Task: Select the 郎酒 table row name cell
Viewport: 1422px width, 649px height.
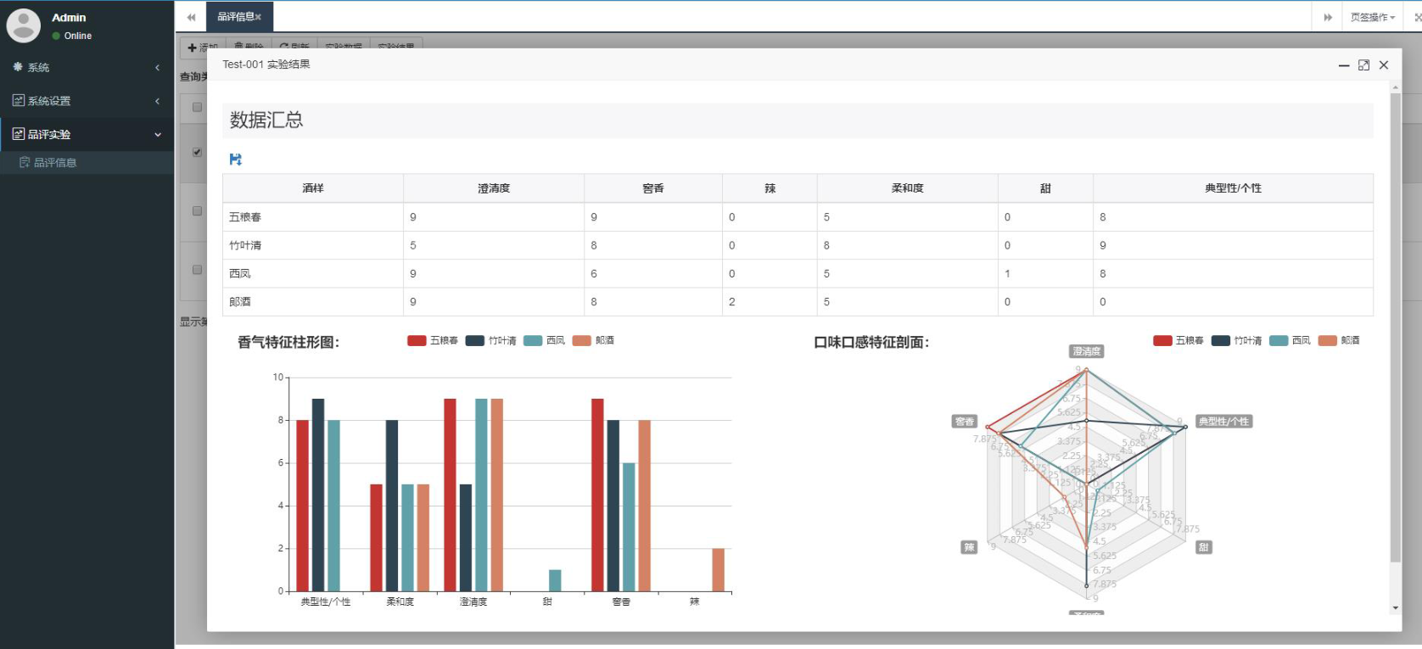Action: click(313, 301)
